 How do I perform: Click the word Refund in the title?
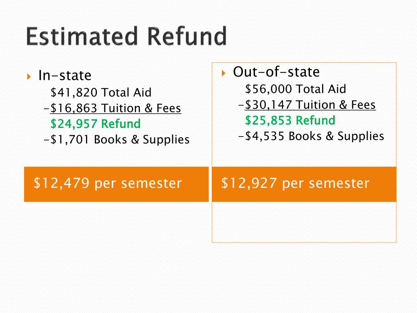(x=187, y=36)
